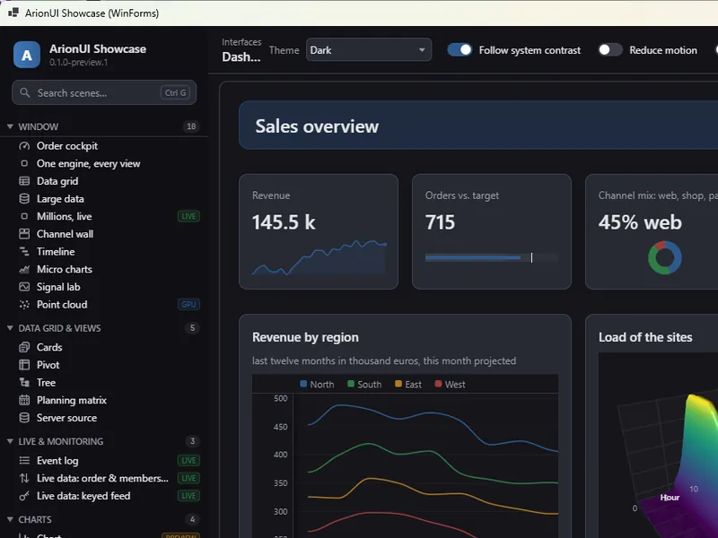
Task: Click the Server source database icon
Action: coord(24,418)
